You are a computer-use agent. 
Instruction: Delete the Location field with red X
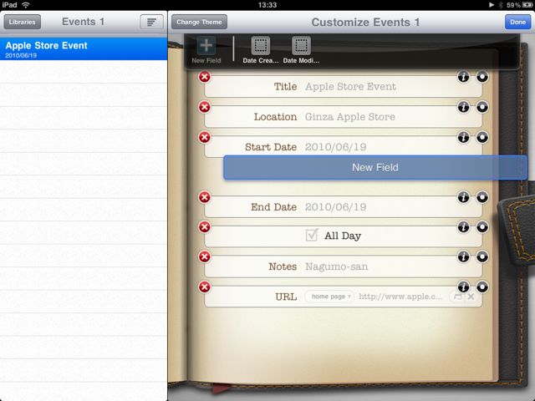tap(204, 107)
